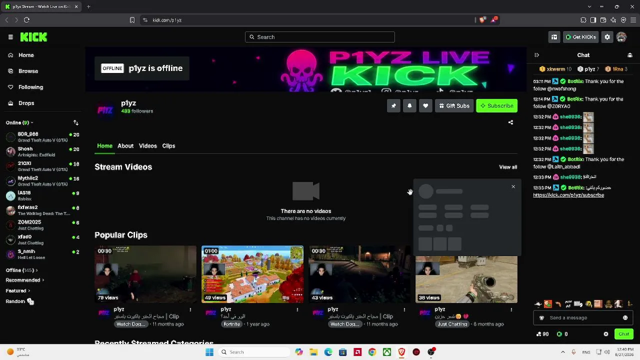Play the 49 views Fortnite clip thumbnail

click(252, 274)
